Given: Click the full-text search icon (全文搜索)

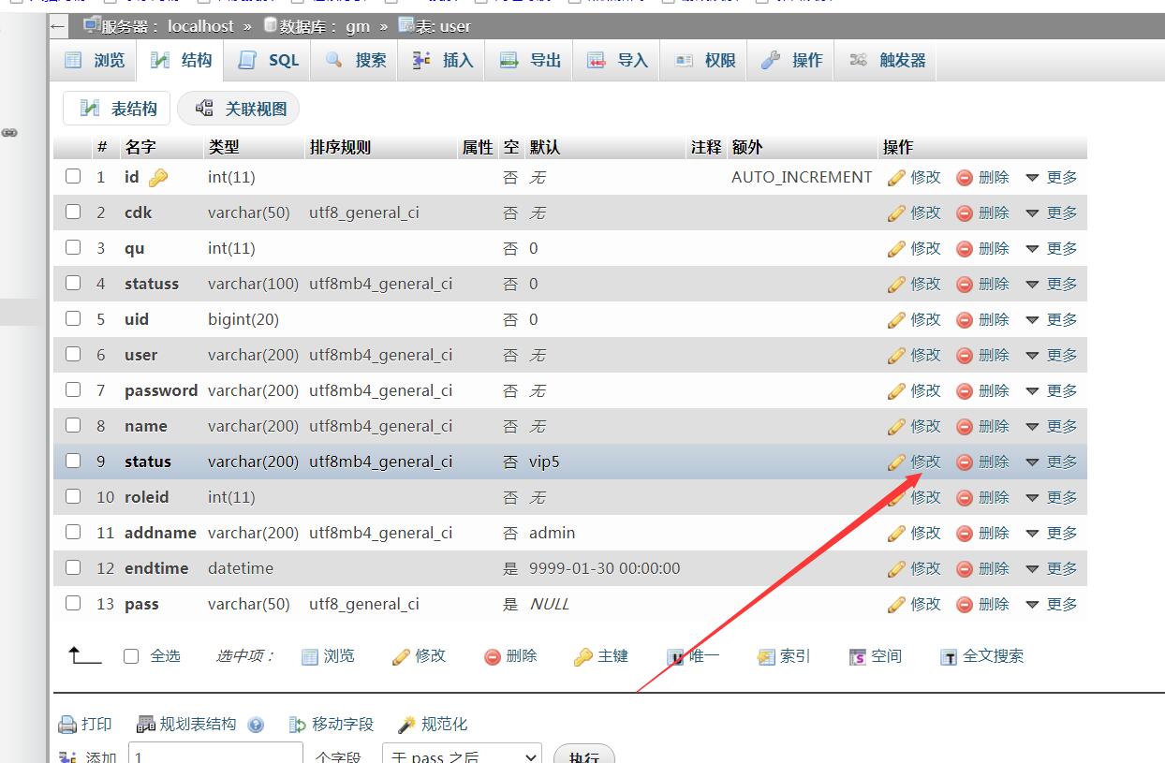Looking at the screenshot, I should 949,657.
